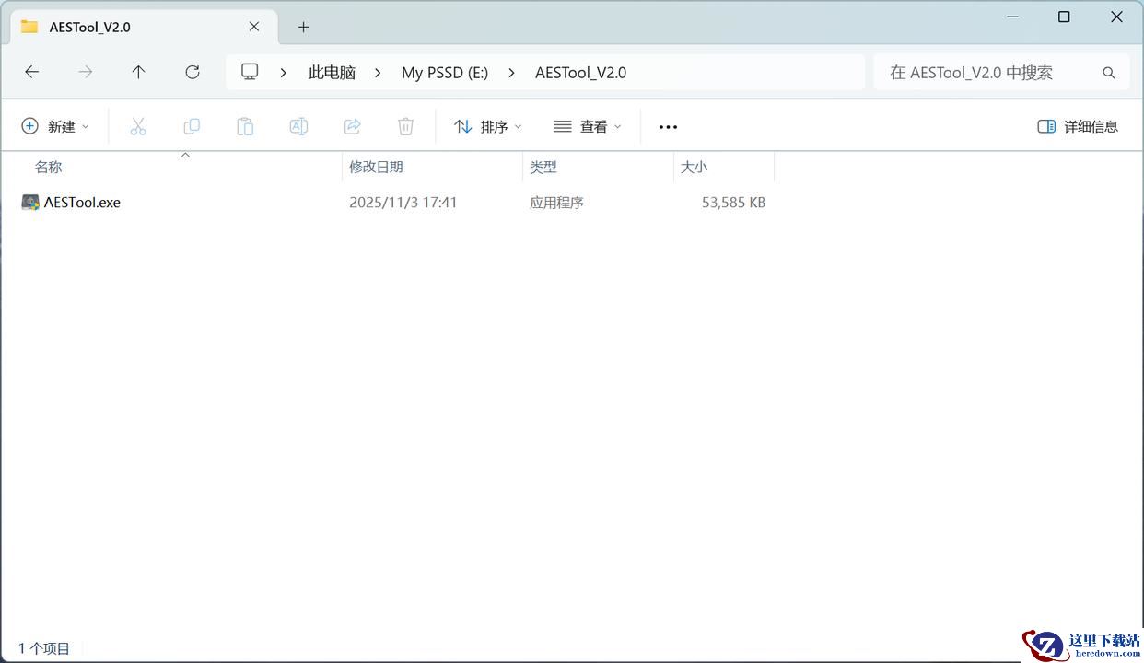
Task: Expand the 查看 (View) dropdown menu
Action: coord(588,126)
